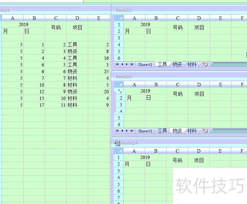Click 日 cell in Book2:3
This screenshot has height=204, width=247.
[156, 98]
